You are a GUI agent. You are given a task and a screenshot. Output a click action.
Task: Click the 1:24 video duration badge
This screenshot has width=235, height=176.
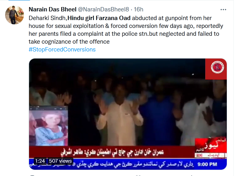point(40,161)
